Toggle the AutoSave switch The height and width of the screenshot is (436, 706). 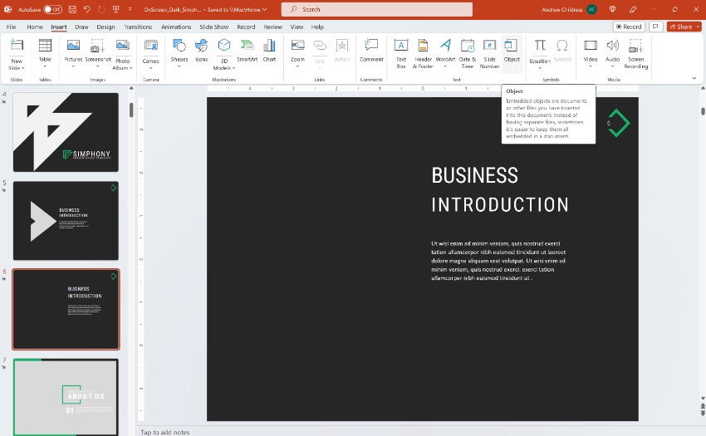click(52, 9)
